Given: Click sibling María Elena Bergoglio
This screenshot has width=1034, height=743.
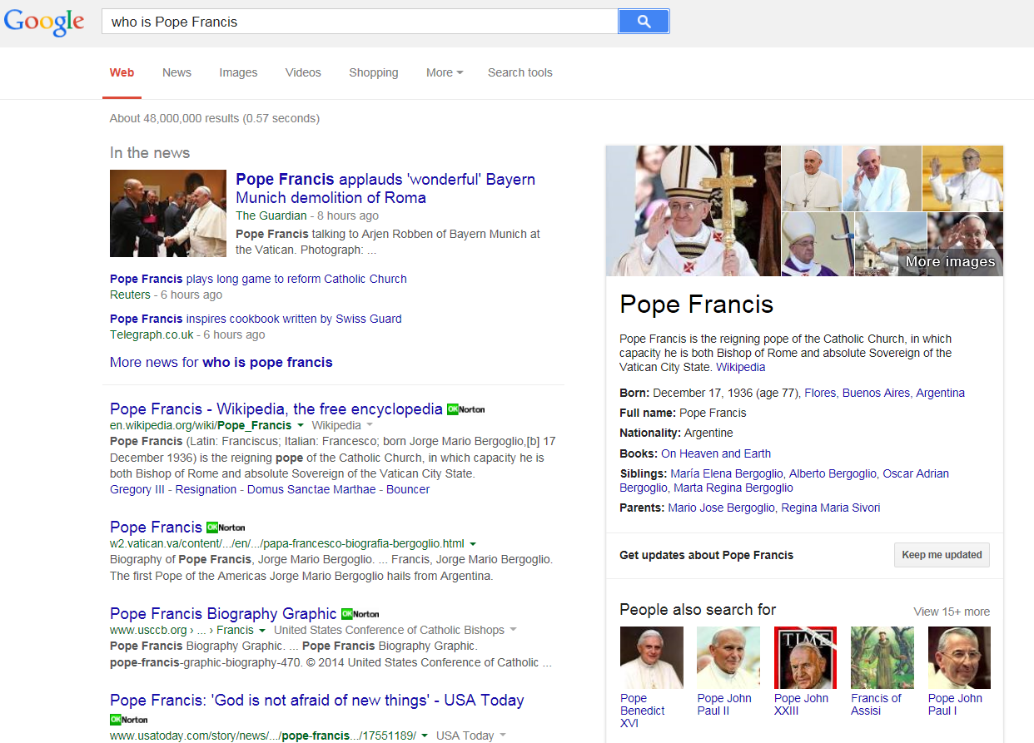Looking at the screenshot, I should coord(727,473).
